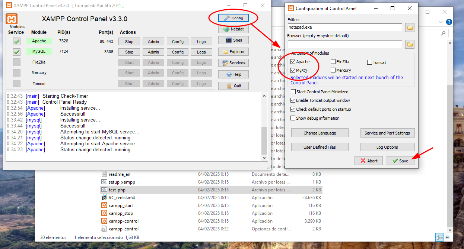Check Start Control Panel Minimized option

click(293, 92)
